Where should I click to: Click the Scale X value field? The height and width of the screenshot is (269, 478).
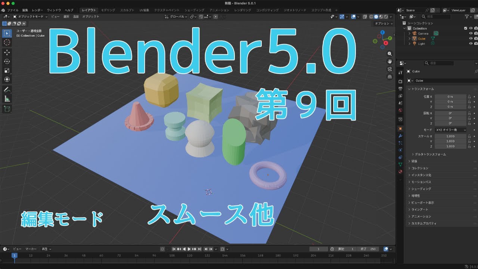click(x=451, y=136)
